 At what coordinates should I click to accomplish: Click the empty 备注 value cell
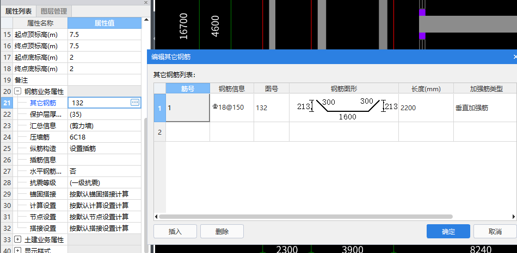click(x=104, y=80)
